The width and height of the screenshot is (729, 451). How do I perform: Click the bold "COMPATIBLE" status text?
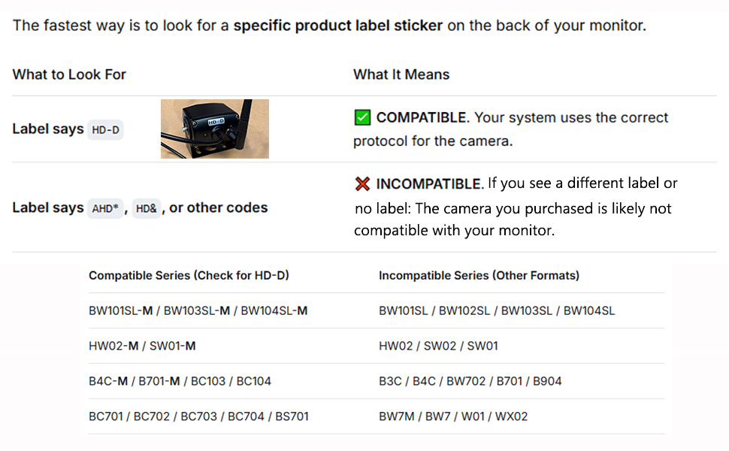coord(421,118)
